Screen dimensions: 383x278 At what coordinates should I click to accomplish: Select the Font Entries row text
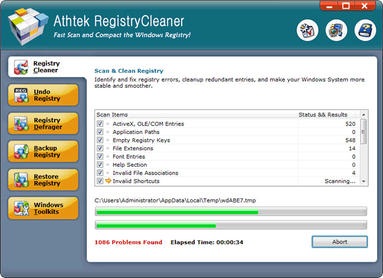point(129,156)
